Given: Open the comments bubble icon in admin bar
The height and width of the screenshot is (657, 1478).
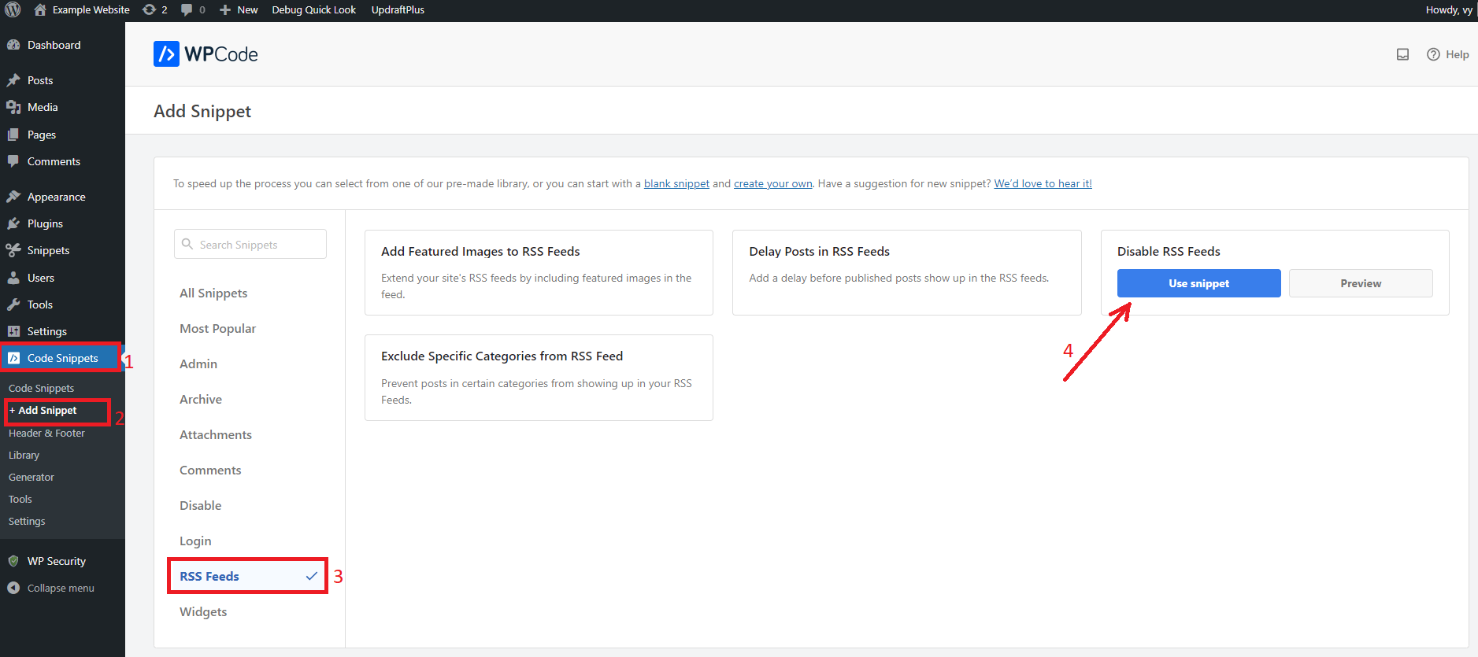Looking at the screenshot, I should [193, 9].
